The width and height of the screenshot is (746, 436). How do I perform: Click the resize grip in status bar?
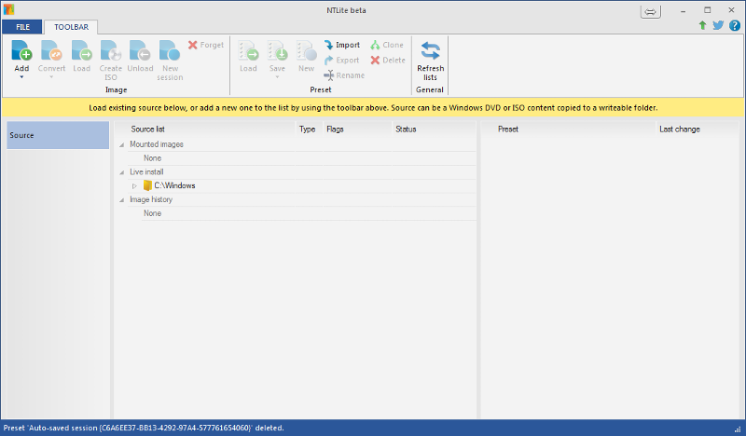(x=738, y=429)
